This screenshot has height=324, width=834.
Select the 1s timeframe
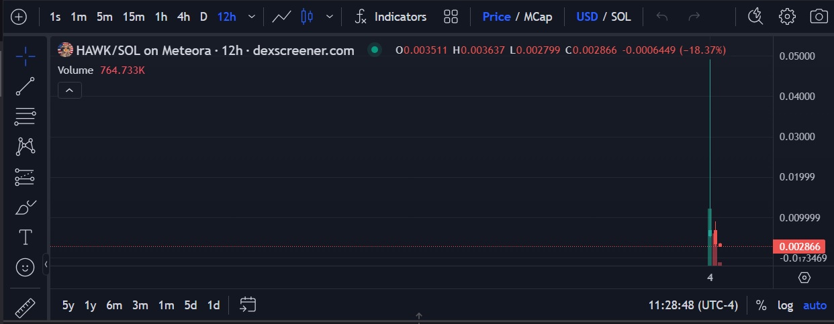pos(55,17)
